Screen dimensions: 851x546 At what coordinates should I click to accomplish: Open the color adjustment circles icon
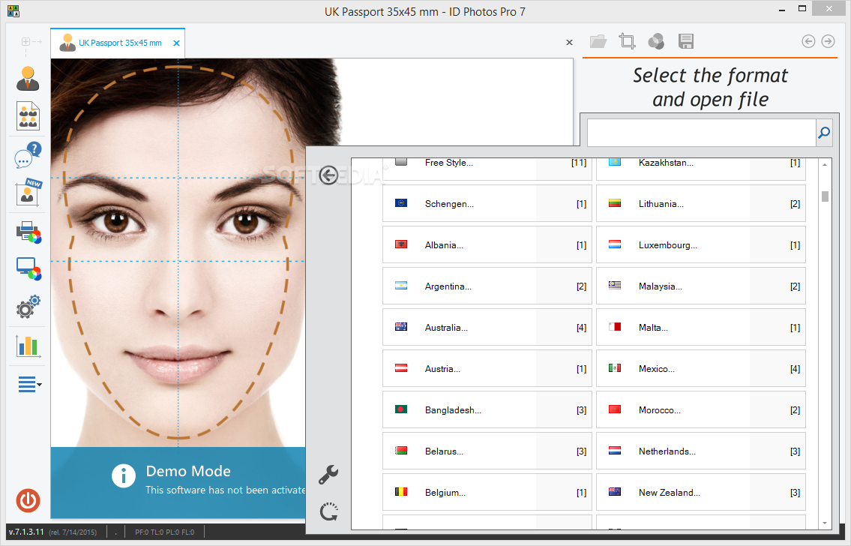point(656,41)
